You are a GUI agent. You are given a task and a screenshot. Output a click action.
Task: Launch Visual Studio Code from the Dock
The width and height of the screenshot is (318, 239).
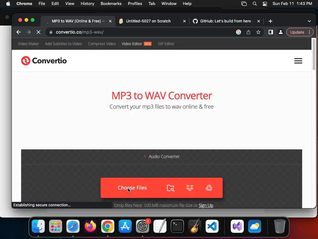[x=212, y=226]
